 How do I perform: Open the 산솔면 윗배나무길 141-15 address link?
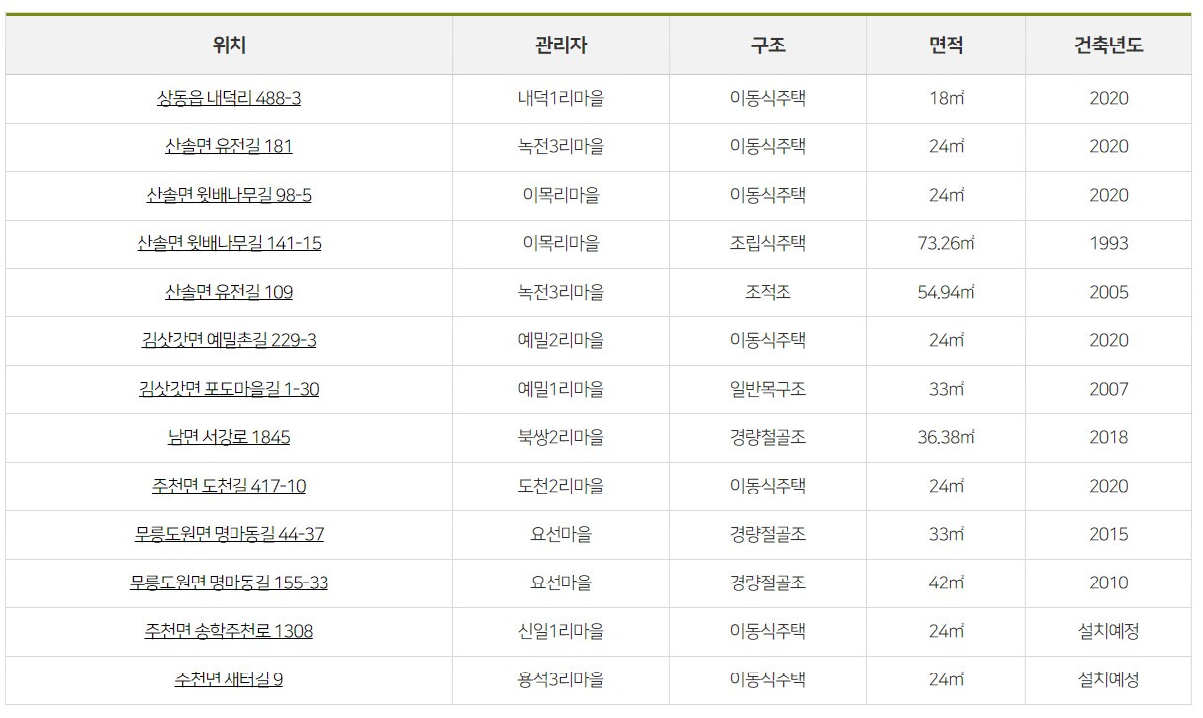[229, 243]
